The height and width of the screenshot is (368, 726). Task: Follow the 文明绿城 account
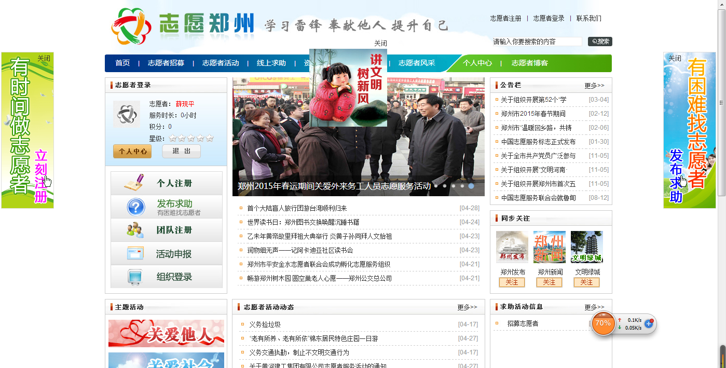586,282
